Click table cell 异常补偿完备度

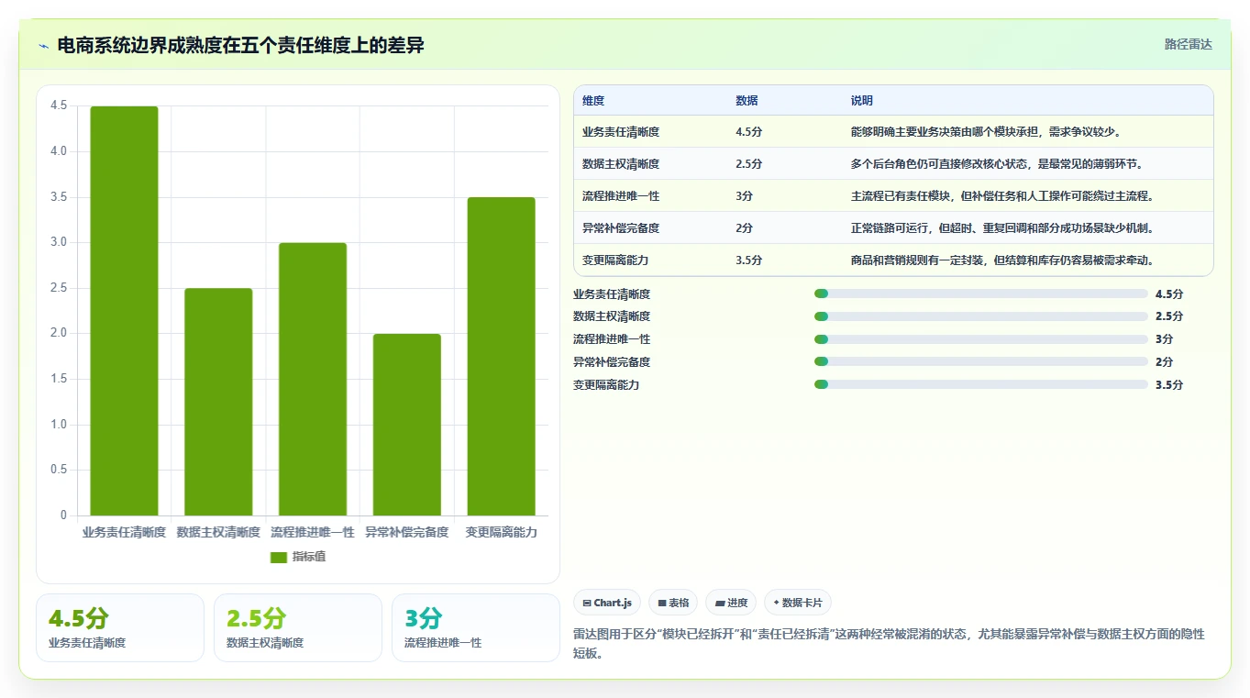point(621,228)
